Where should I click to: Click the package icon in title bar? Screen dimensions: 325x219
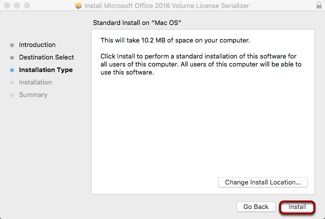click(78, 5)
